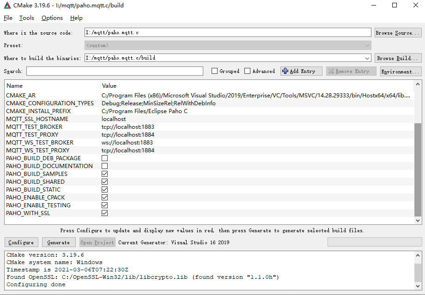Select the MQTT_WS_TEST_PROXY entry name

coord(38,151)
